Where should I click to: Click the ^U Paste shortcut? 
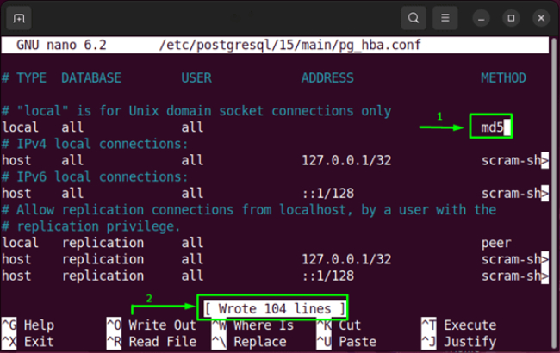coord(346,342)
